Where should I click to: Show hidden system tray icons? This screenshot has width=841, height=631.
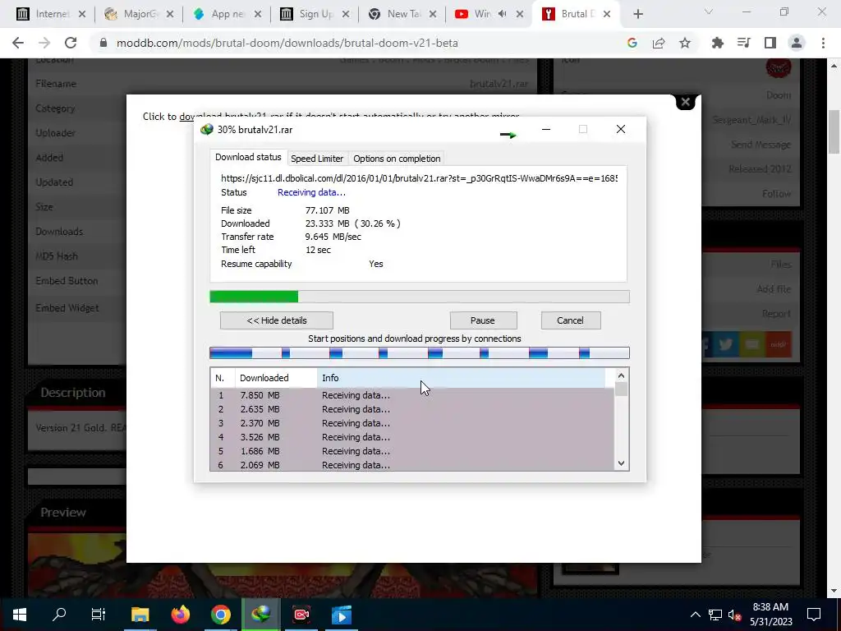[x=695, y=615]
